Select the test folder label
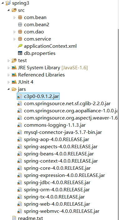The image size is (119, 220). [x=22, y=61]
